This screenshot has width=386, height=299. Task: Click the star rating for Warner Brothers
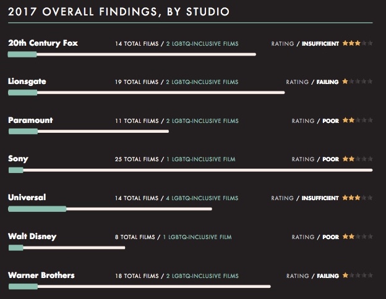coord(358,275)
